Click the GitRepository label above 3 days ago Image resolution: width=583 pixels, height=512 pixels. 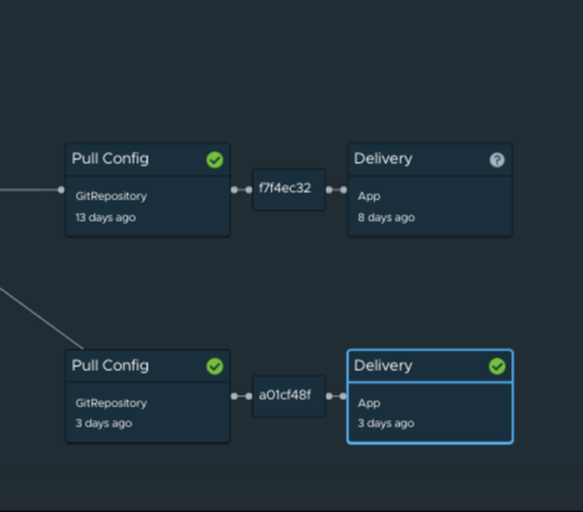[111, 403]
